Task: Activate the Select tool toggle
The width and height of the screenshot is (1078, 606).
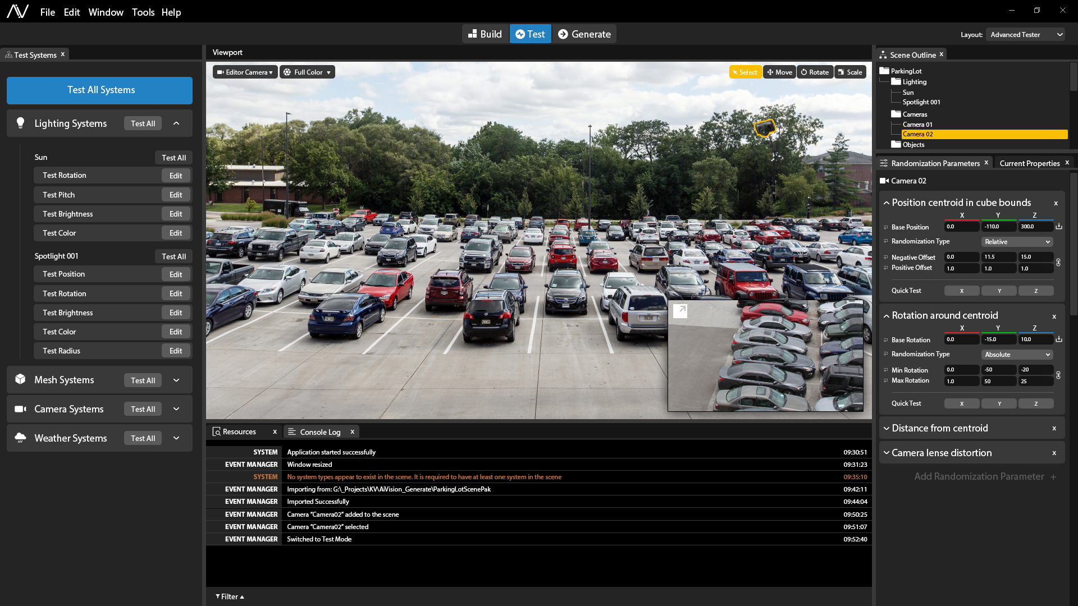Action: (x=745, y=72)
